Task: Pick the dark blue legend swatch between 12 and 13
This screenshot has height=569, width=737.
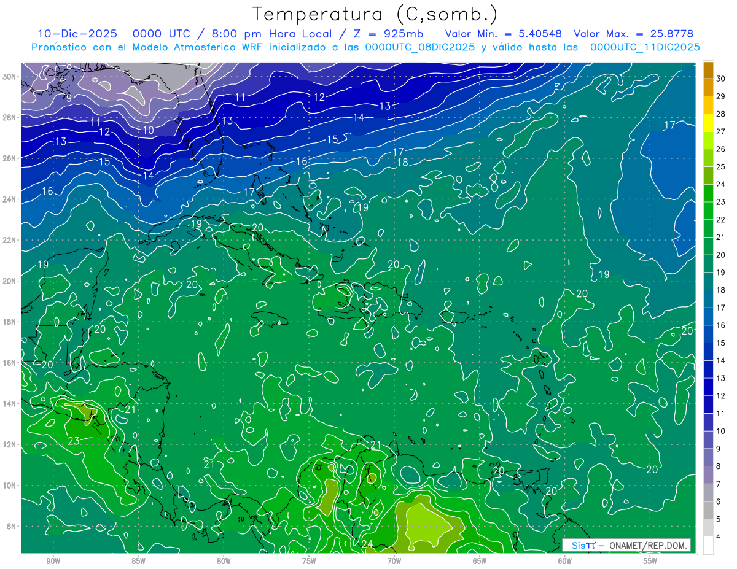Action: tap(708, 387)
